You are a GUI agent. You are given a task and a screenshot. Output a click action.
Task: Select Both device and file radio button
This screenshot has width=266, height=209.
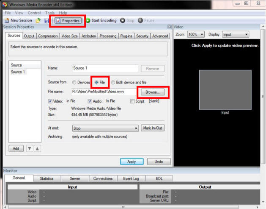point(113,83)
